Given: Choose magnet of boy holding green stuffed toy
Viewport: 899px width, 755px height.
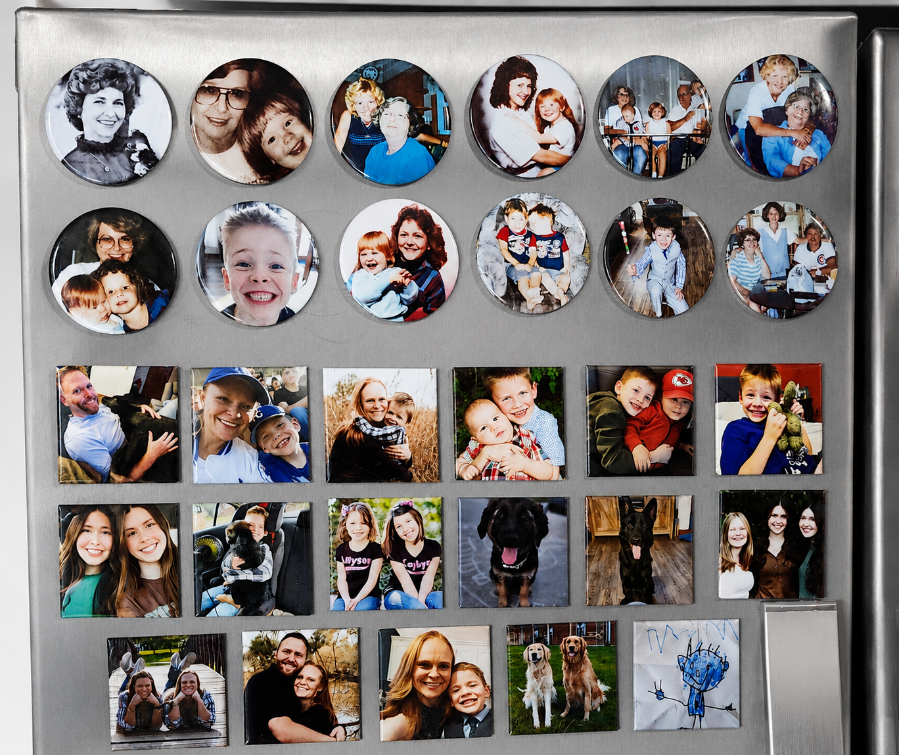Looking at the screenshot, I should [769, 419].
